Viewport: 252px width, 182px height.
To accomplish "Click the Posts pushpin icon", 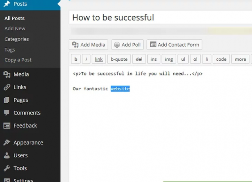I will [x=7, y=4].
